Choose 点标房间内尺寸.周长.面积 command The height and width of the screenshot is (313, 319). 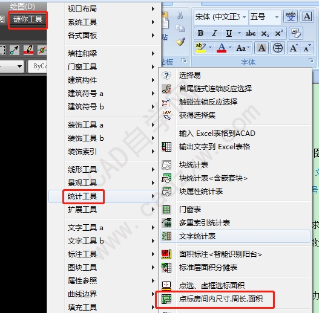pos(221,298)
